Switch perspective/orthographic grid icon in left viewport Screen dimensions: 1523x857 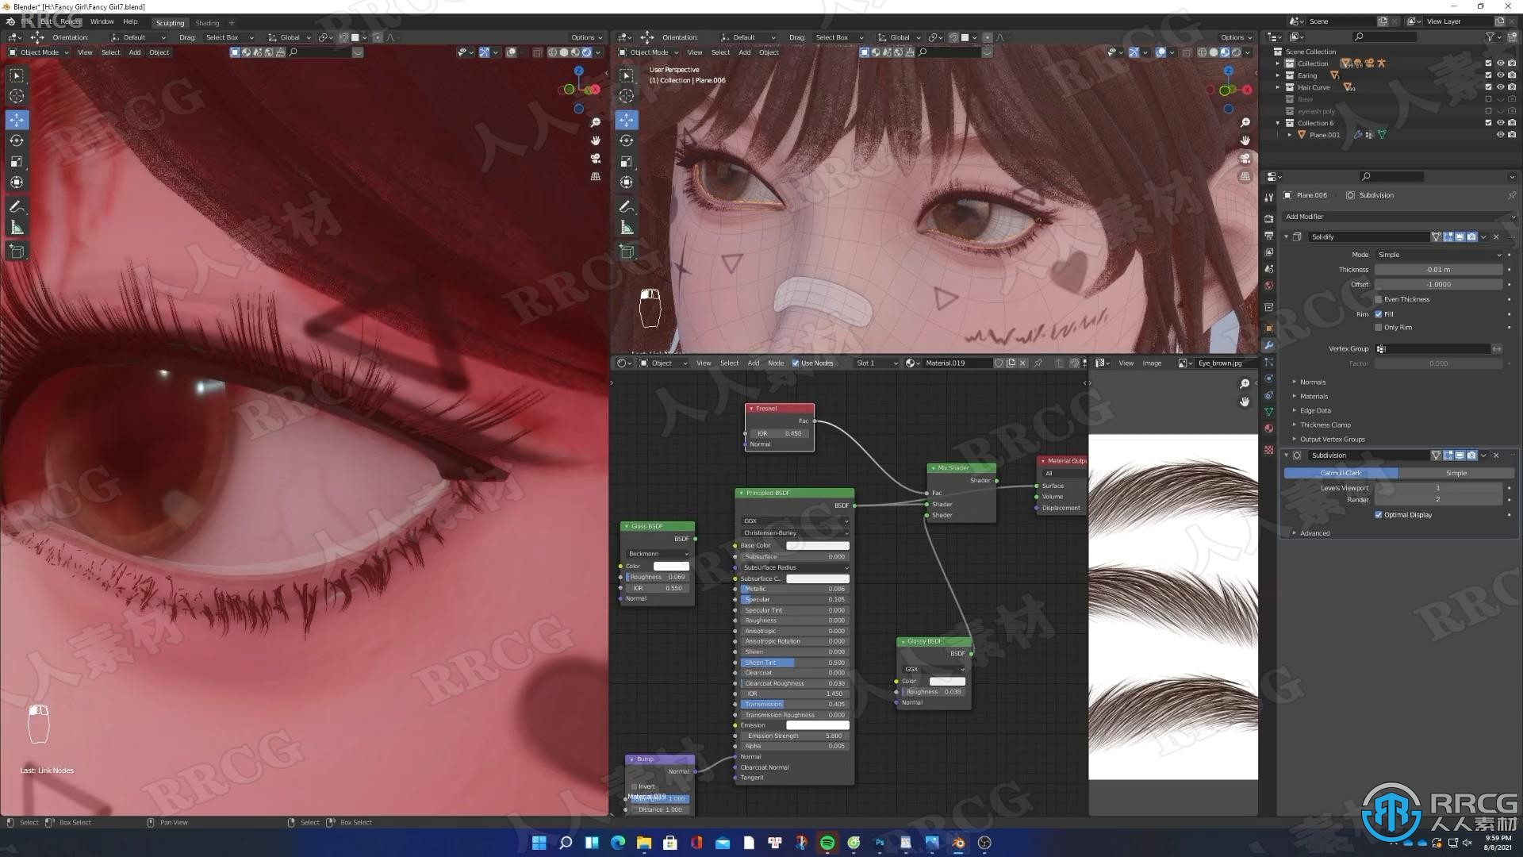pos(596,176)
